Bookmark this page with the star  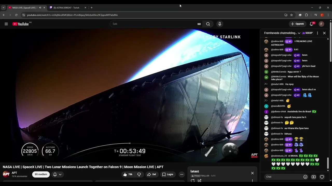[x=292, y=15]
